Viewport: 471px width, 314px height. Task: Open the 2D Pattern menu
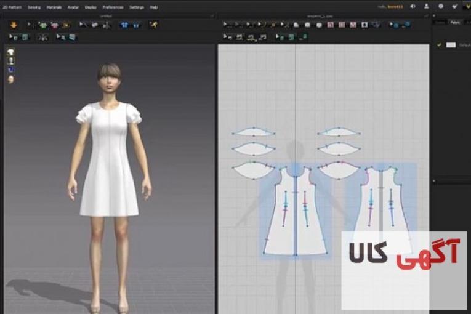tap(12, 7)
